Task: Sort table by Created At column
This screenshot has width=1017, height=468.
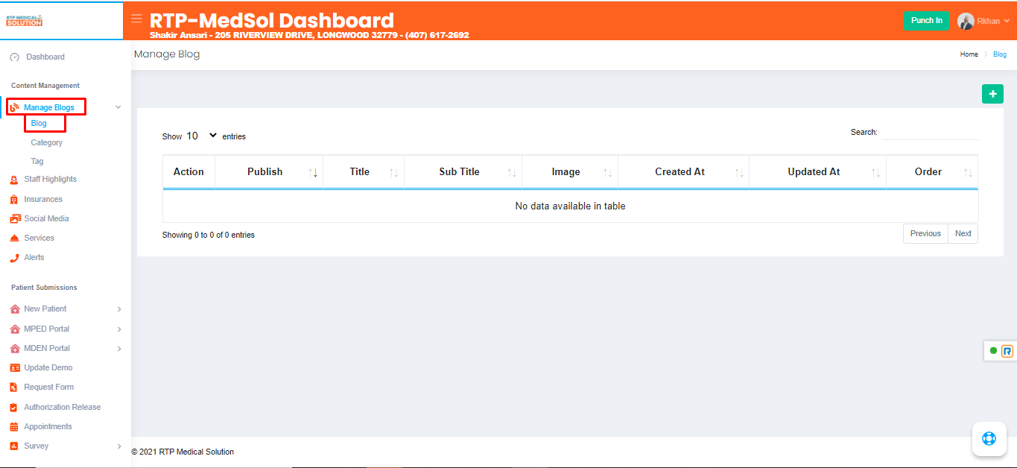Action: (x=683, y=172)
